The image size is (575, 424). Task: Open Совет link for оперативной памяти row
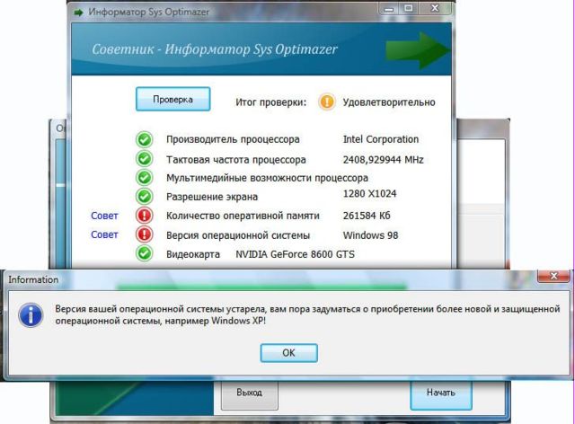coord(104,216)
